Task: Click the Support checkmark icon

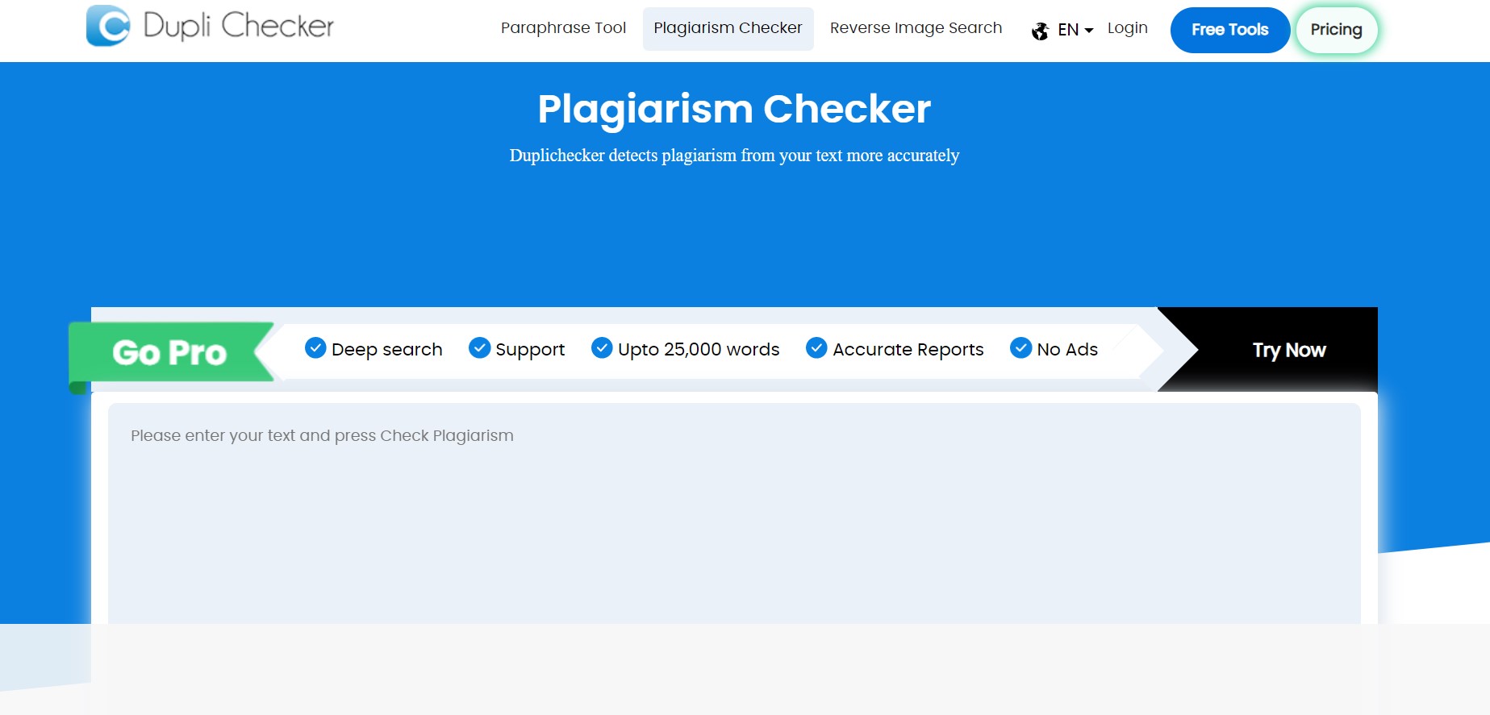Action: (480, 348)
